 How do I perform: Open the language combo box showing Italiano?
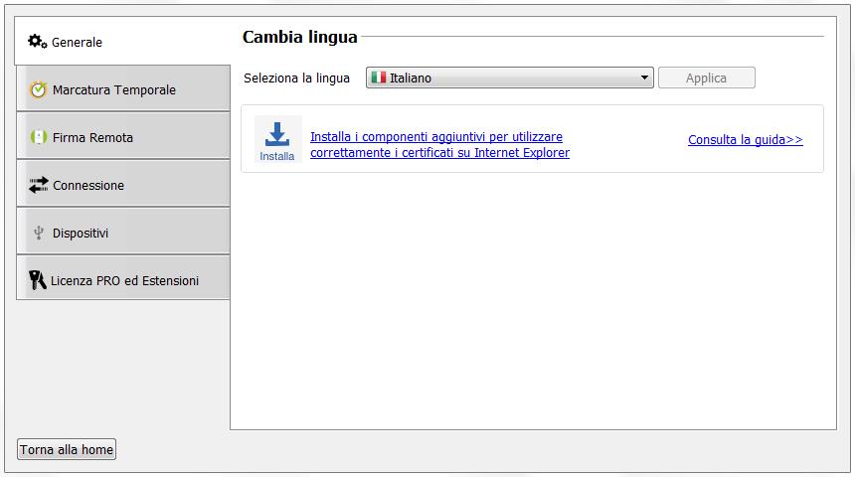click(507, 78)
